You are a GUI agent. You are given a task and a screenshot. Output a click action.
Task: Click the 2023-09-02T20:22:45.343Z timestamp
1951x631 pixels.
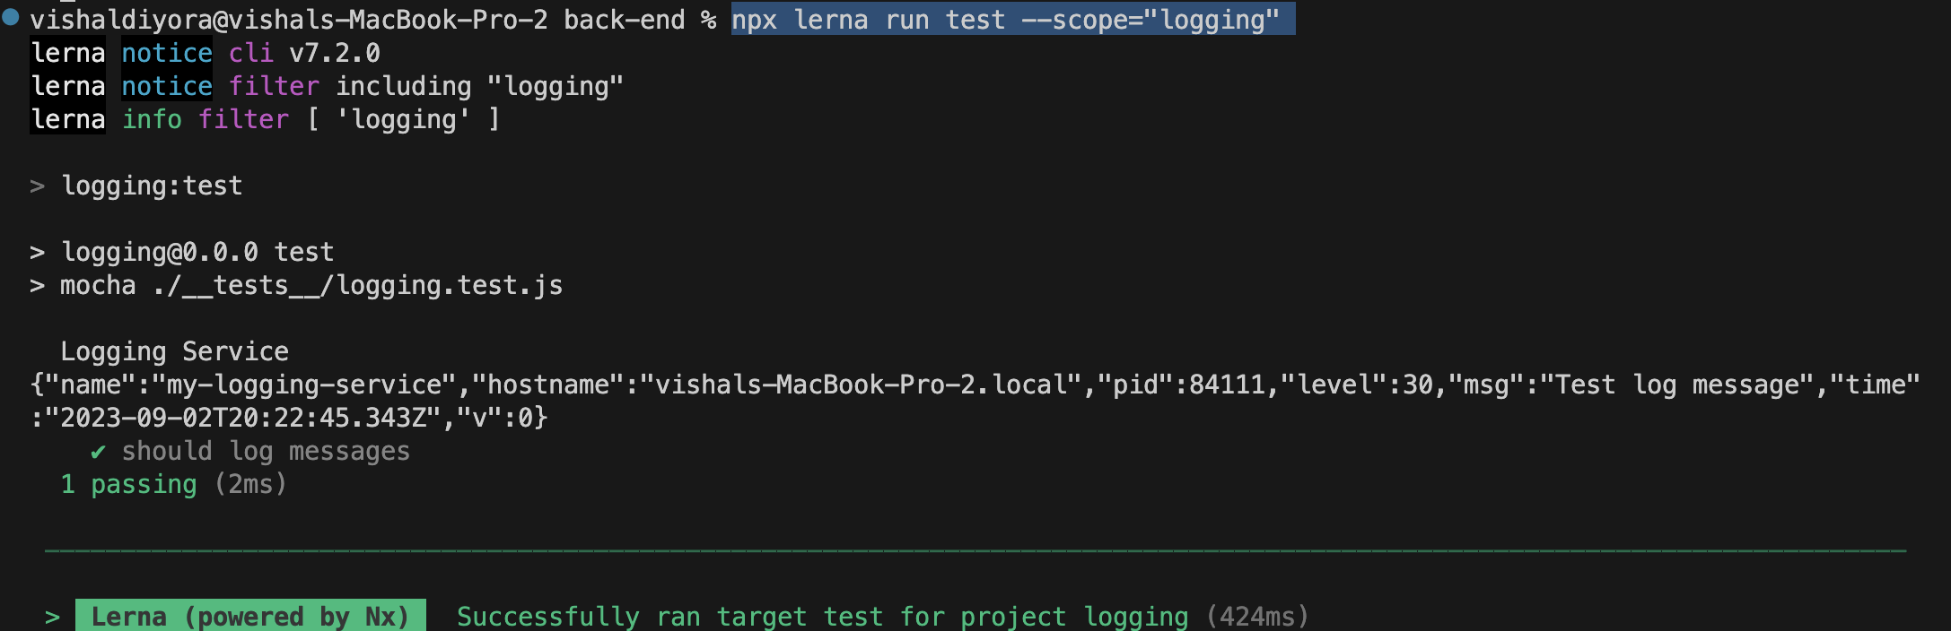[x=244, y=419]
